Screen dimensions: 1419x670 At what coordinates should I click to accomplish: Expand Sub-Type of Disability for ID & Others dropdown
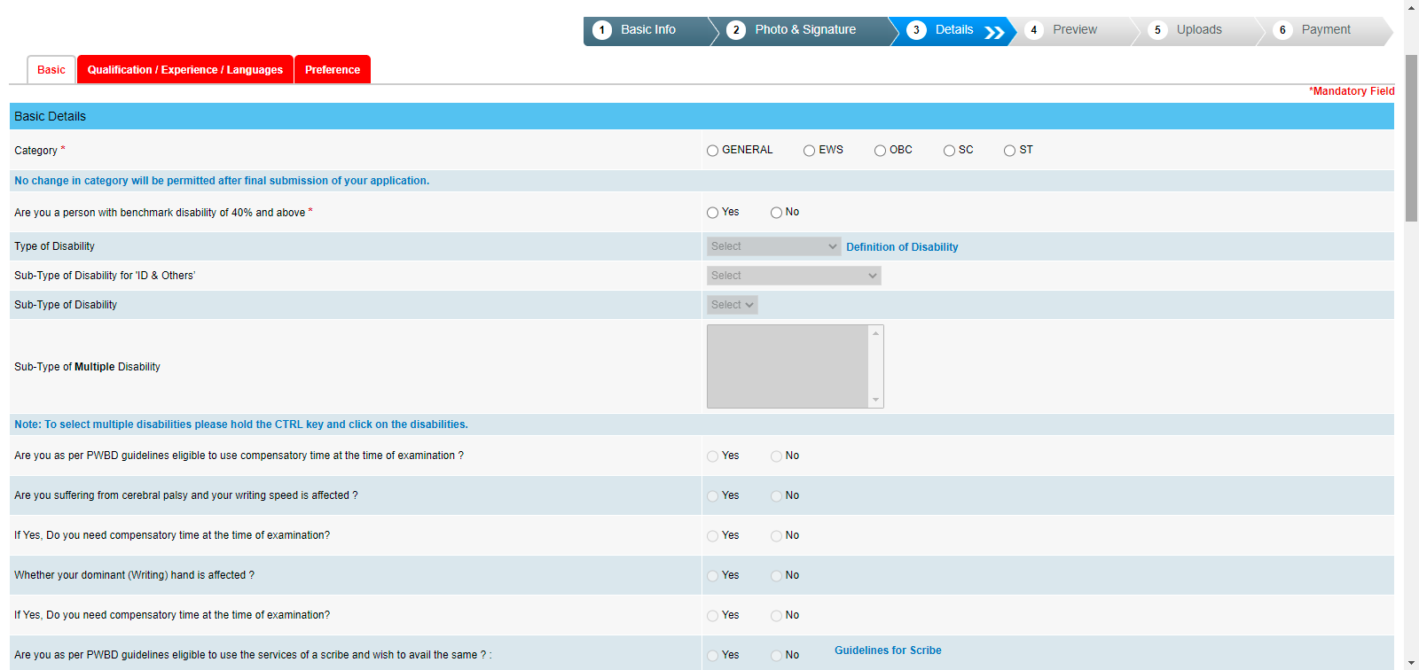click(793, 276)
